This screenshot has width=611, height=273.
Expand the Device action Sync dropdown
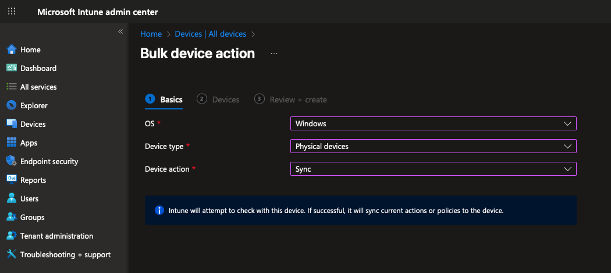point(433,169)
